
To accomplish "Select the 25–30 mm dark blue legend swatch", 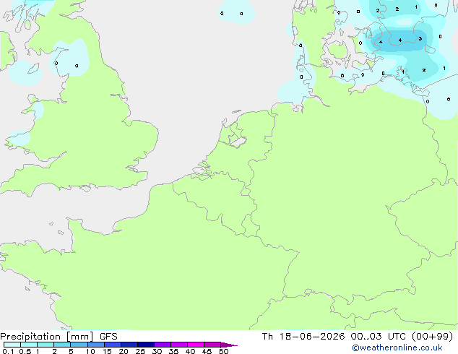I will pyautogui.click(x=146, y=345).
